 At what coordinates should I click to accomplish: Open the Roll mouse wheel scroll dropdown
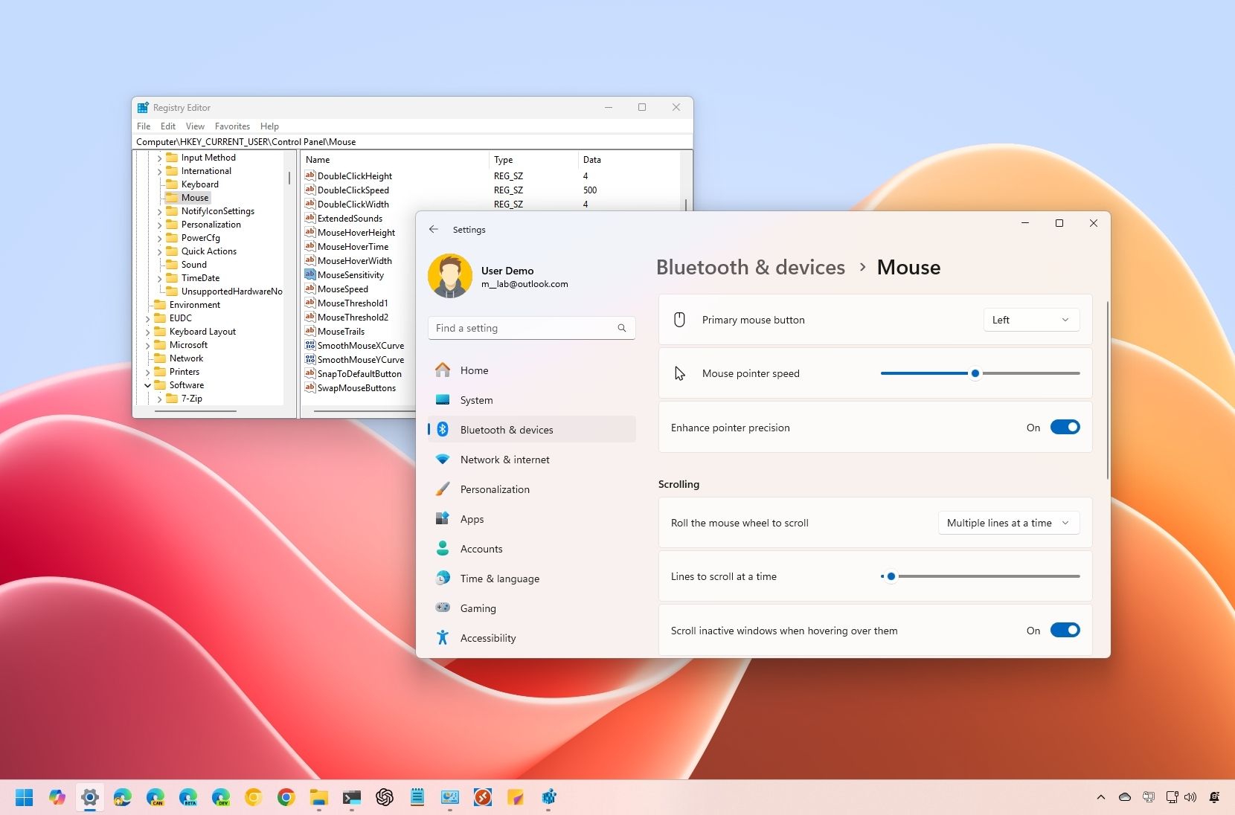click(1008, 523)
